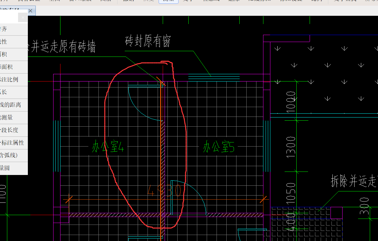Open the 标注属性 annotation properties entry

14,143
